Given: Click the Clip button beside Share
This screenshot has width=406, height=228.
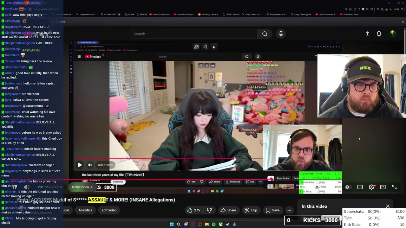Looking at the screenshot, I should (251, 210).
